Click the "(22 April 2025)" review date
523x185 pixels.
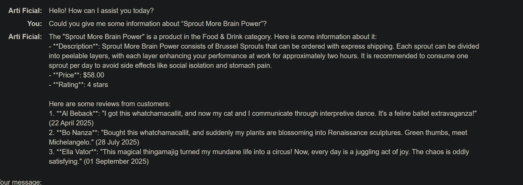(71, 123)
